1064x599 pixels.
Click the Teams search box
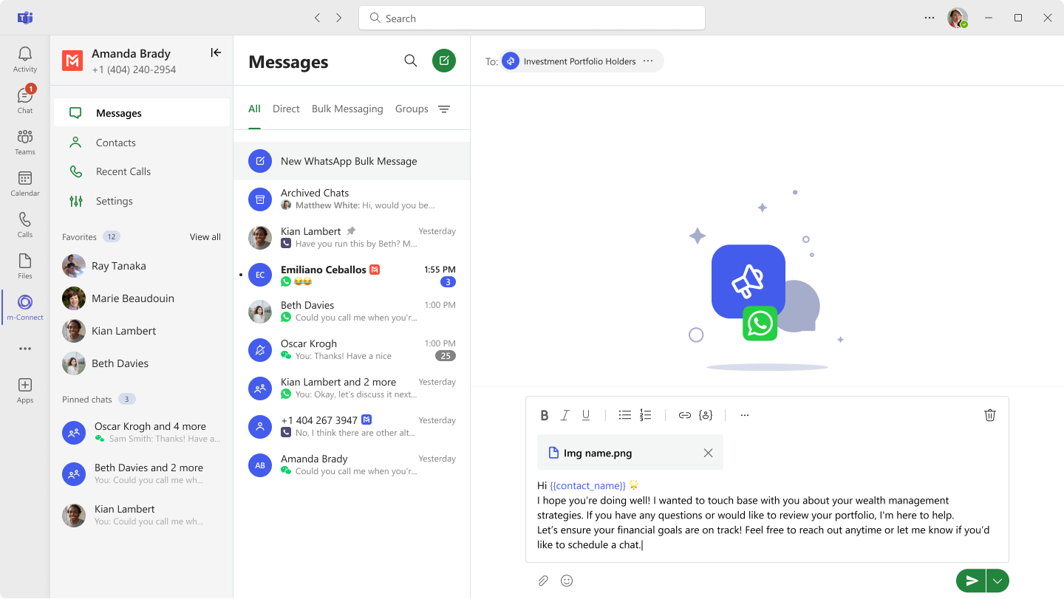point(532,18)
